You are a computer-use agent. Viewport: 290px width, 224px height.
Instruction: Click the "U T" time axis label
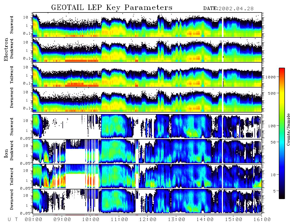pos(13,220)
